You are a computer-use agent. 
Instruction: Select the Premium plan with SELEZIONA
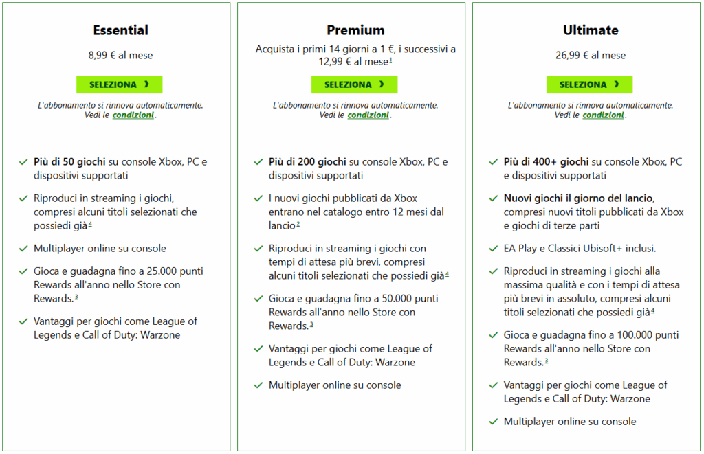tap(354, 84)
